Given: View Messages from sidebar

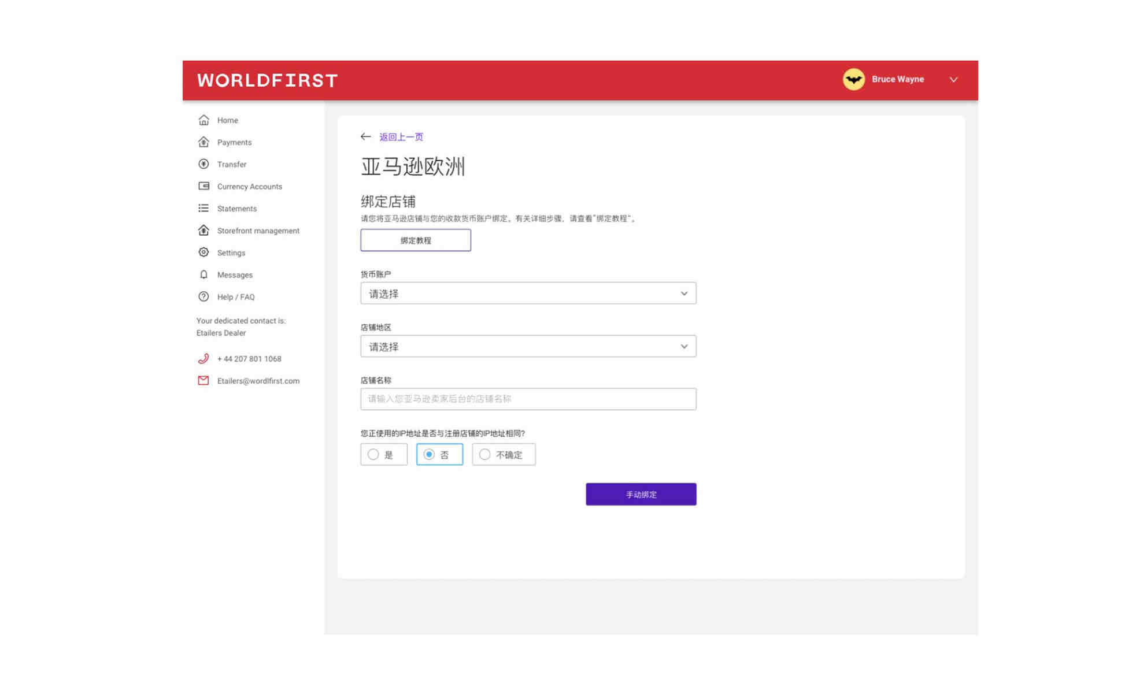Looking at the screenshot, I should pyautogui.click(x=235, y=274).
